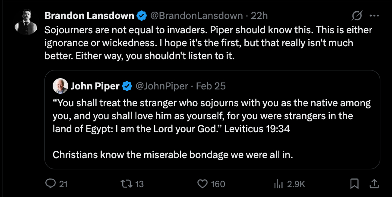Click the Brandon Lansdown display name
The width and height of the screenshot is (392, 197).
coord(89,16)
